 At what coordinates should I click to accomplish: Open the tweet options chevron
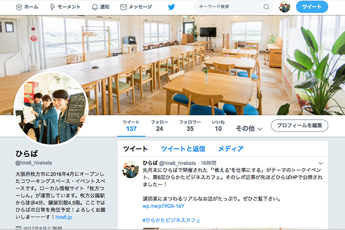(321, 163)
